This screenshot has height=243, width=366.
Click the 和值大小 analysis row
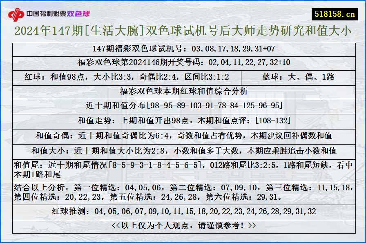tap(183, 148)
